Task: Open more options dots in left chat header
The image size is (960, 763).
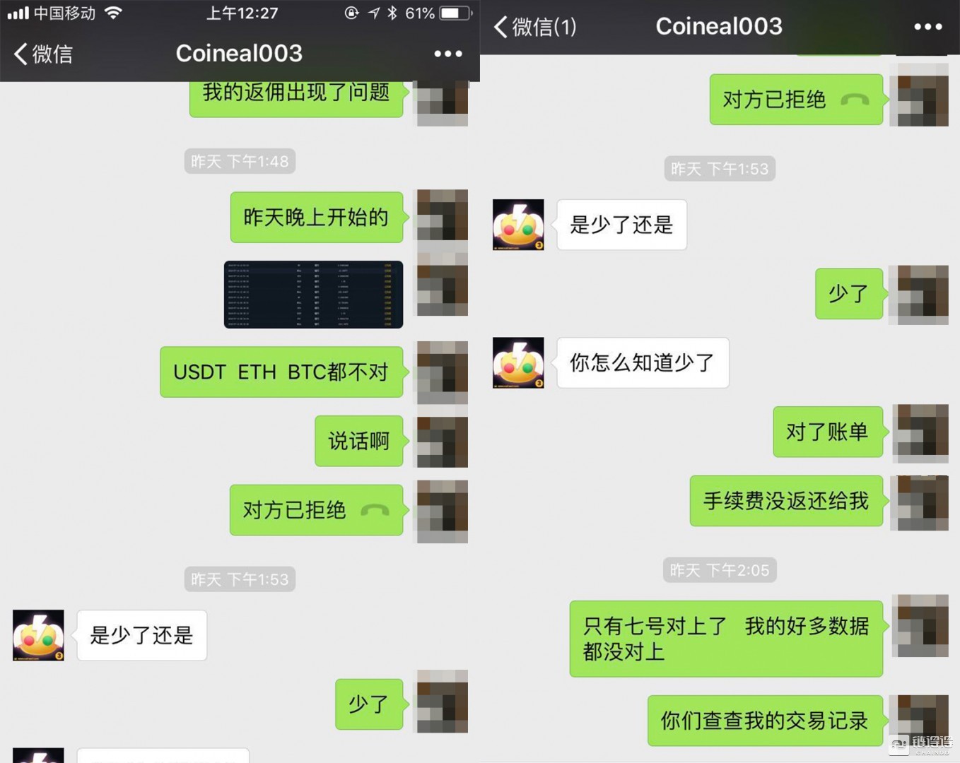Action: (x=448, y=54)
